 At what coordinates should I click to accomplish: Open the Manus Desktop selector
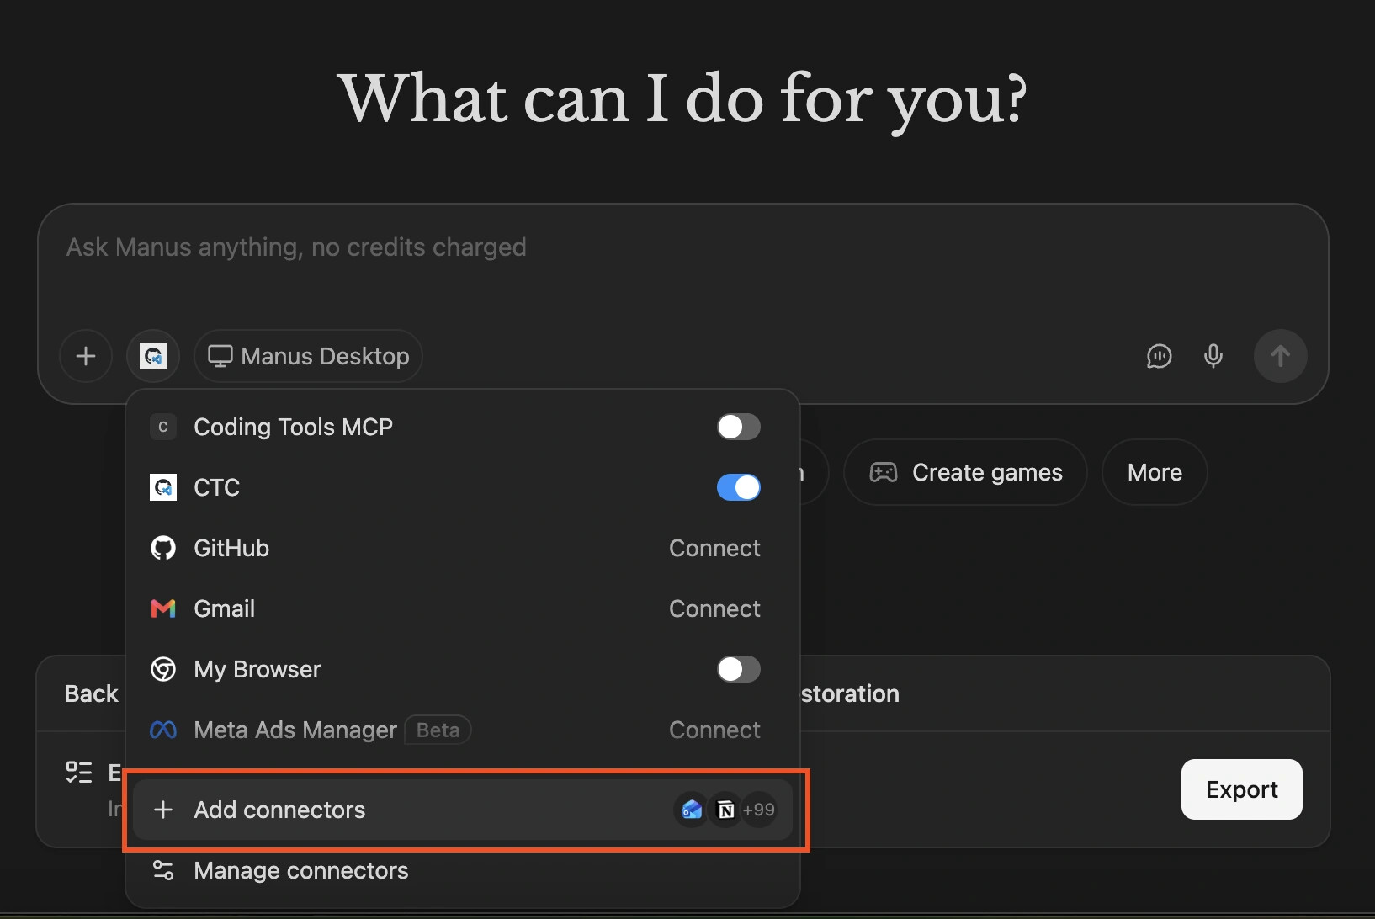308,356
